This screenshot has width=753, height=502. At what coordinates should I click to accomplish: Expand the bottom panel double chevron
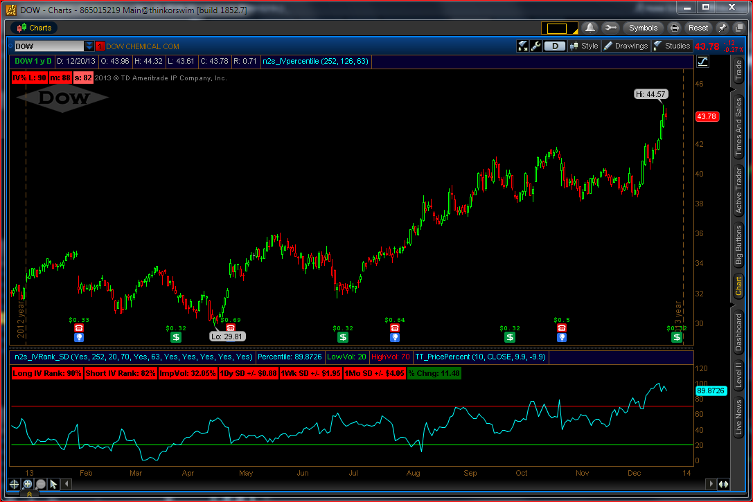tap(29, 494)
